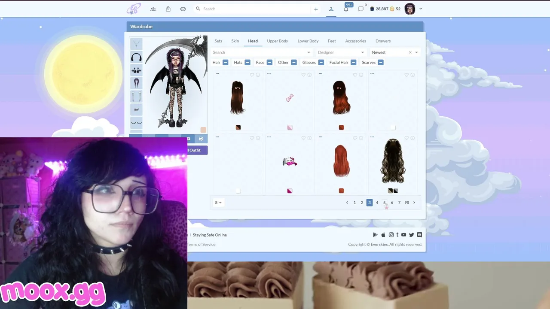This screenshot has width=550, height=309.
Task: Go to page 1
Action: 354,203
